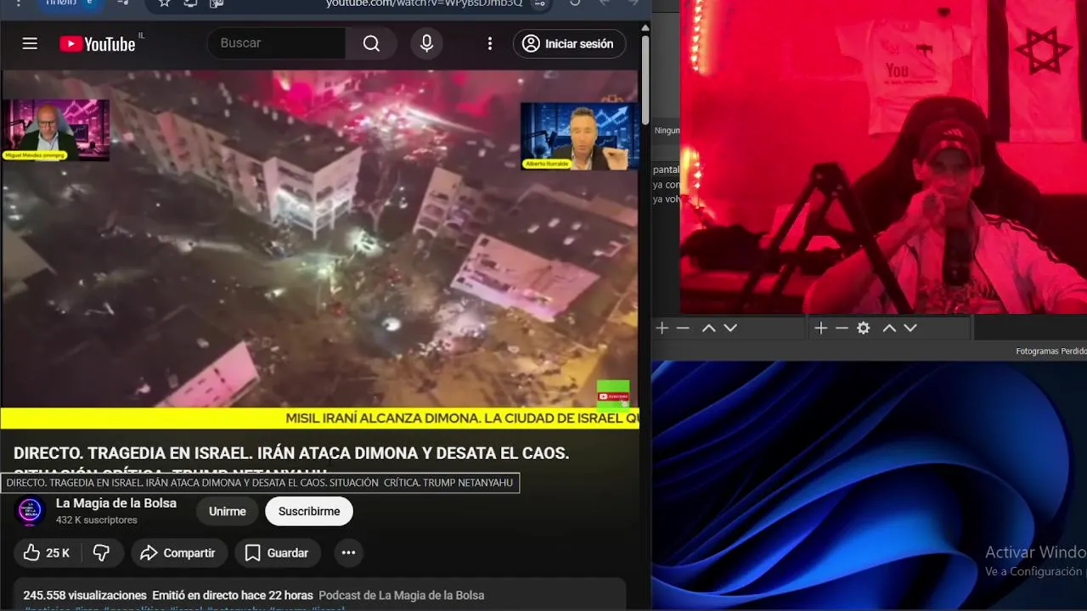Move source up in OBS sources panel

pos(888,328)
